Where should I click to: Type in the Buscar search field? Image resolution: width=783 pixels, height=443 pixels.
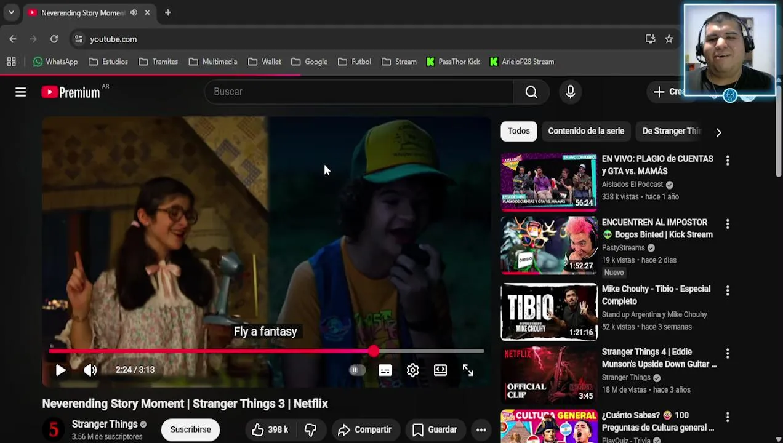coord(359,92)
